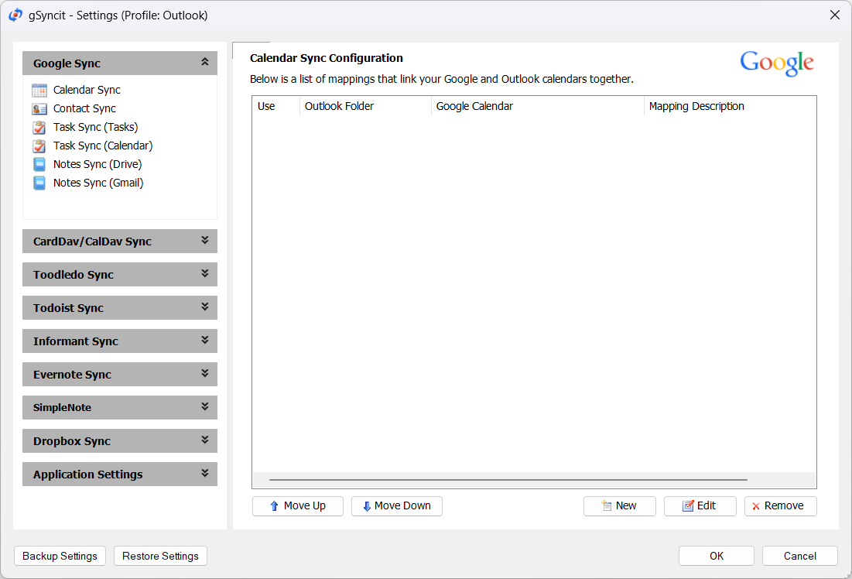The image size is (852, 579).
Task: Click the Move Down button
Action: point(397,506)
